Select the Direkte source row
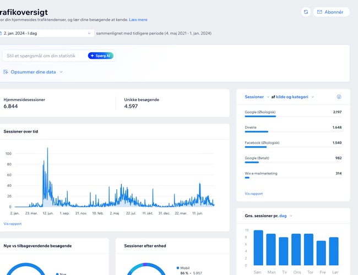358x275 pixels. (293, 129)
